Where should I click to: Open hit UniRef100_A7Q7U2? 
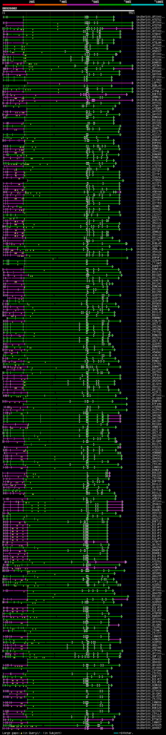[149, 20]
